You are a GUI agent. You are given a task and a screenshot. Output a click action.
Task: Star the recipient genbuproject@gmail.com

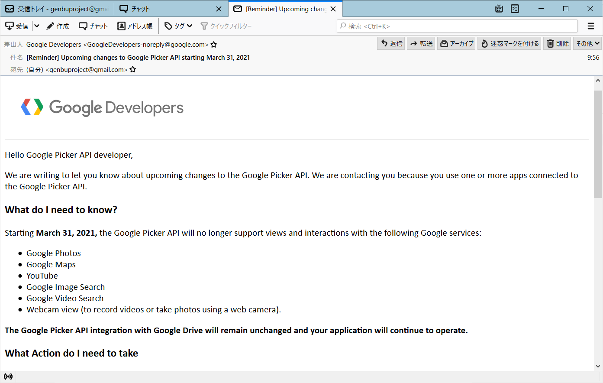[x=133, y=69]
